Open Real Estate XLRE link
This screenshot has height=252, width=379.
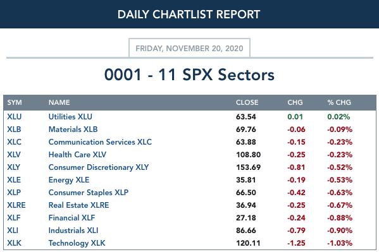79,205
